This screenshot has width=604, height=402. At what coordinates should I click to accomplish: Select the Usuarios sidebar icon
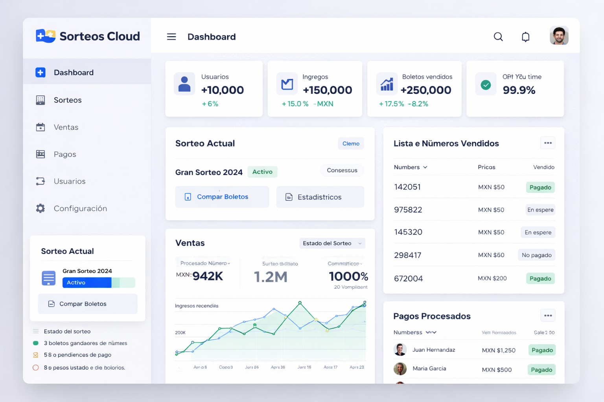tap(40, 181)
